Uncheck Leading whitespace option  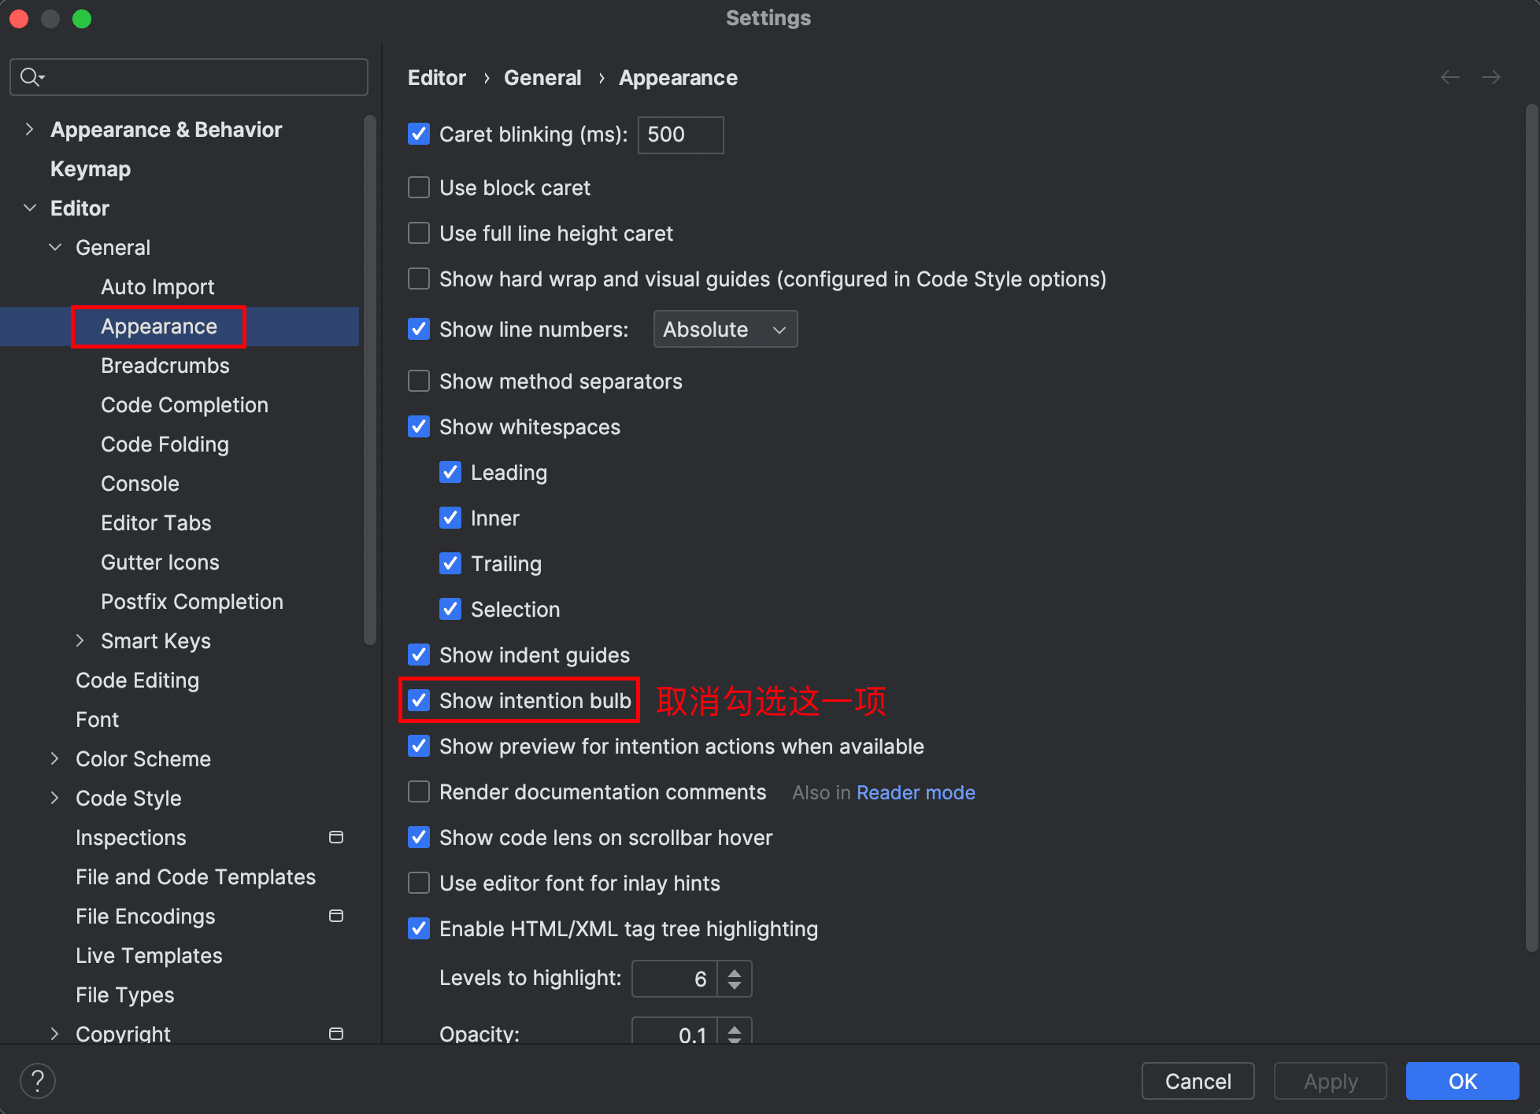450,472
